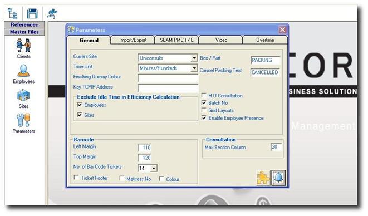368x216 pixels.
Task: Uncheck the Batch No checkbox
Action: [x=204, y=102]
